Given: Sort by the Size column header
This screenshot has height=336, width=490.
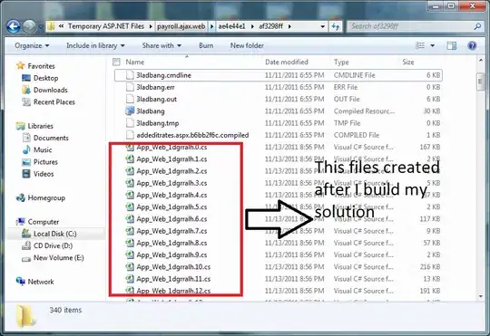Looking at the screenshot, I should point(408,62).
